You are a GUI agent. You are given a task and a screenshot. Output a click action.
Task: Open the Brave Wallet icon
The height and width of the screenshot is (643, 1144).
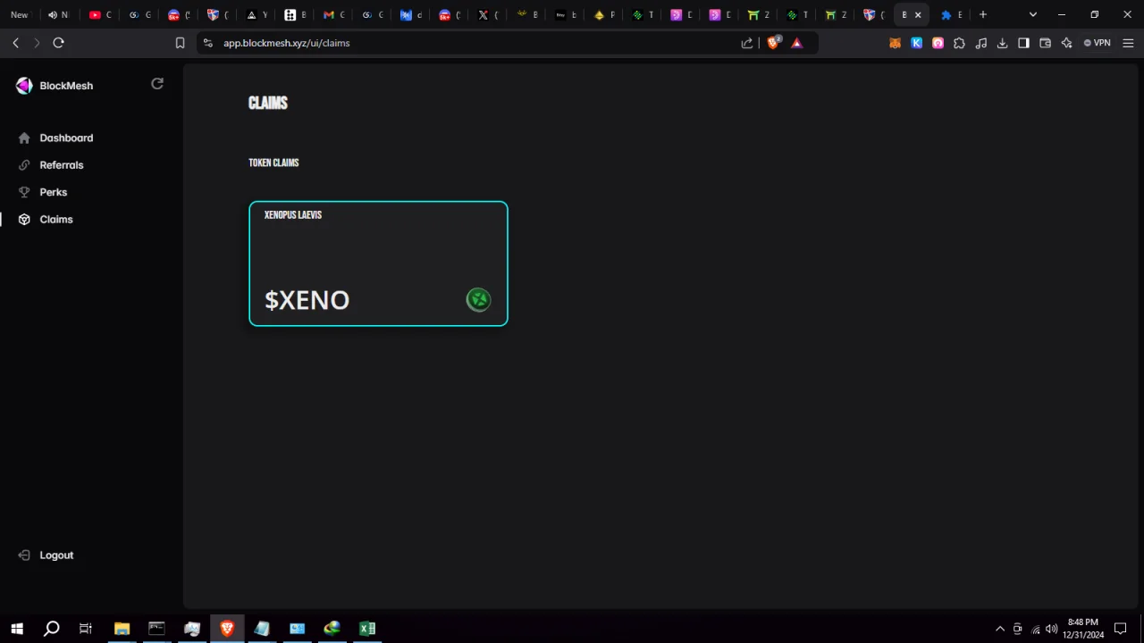(x=1045, y=43)
